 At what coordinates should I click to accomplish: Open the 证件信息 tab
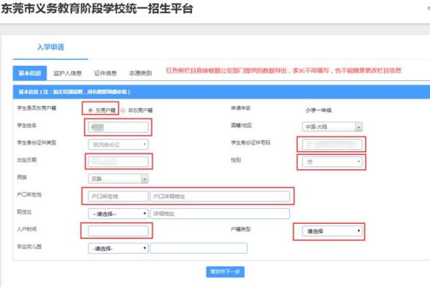point(105,73)
